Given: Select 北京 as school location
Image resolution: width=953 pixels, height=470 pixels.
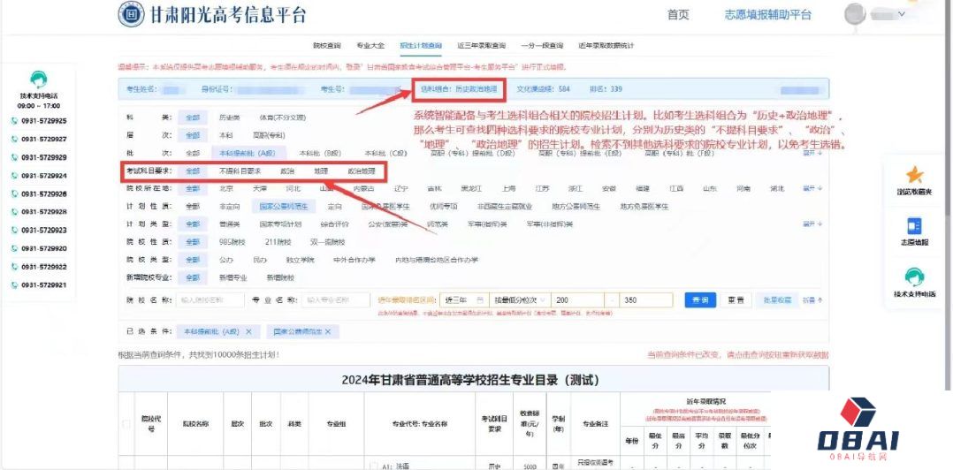Looking at the screenshot, I should tap(226, 189).
